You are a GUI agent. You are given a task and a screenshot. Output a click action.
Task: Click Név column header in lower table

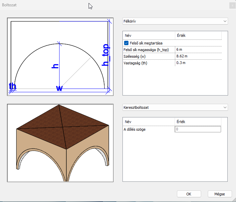pyautogui.click(x=149, y=122)
